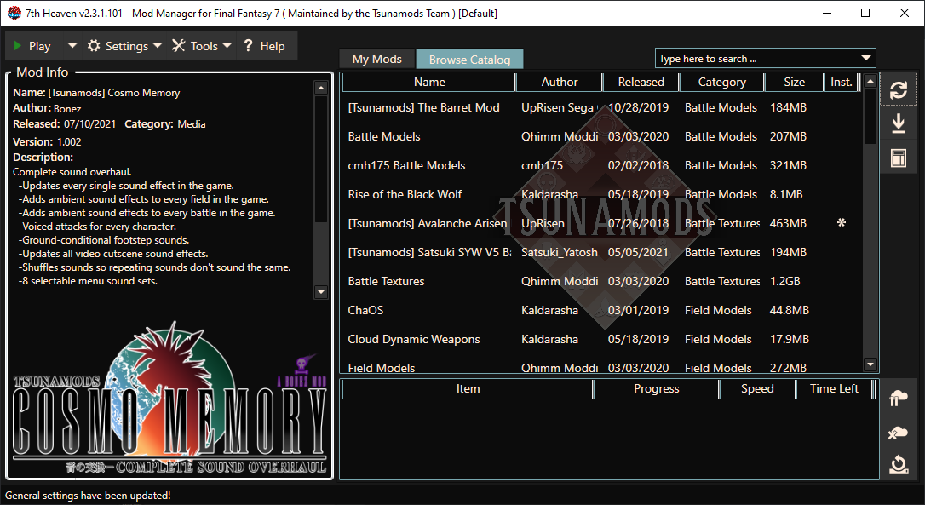Select the Battle Textures 1.2GB mod name
Screen dimensions: 925x505
coord(386,281)
